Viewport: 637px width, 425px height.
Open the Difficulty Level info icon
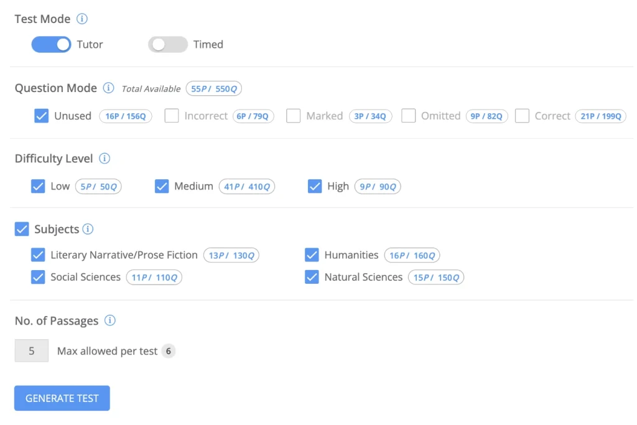[105, 158]
